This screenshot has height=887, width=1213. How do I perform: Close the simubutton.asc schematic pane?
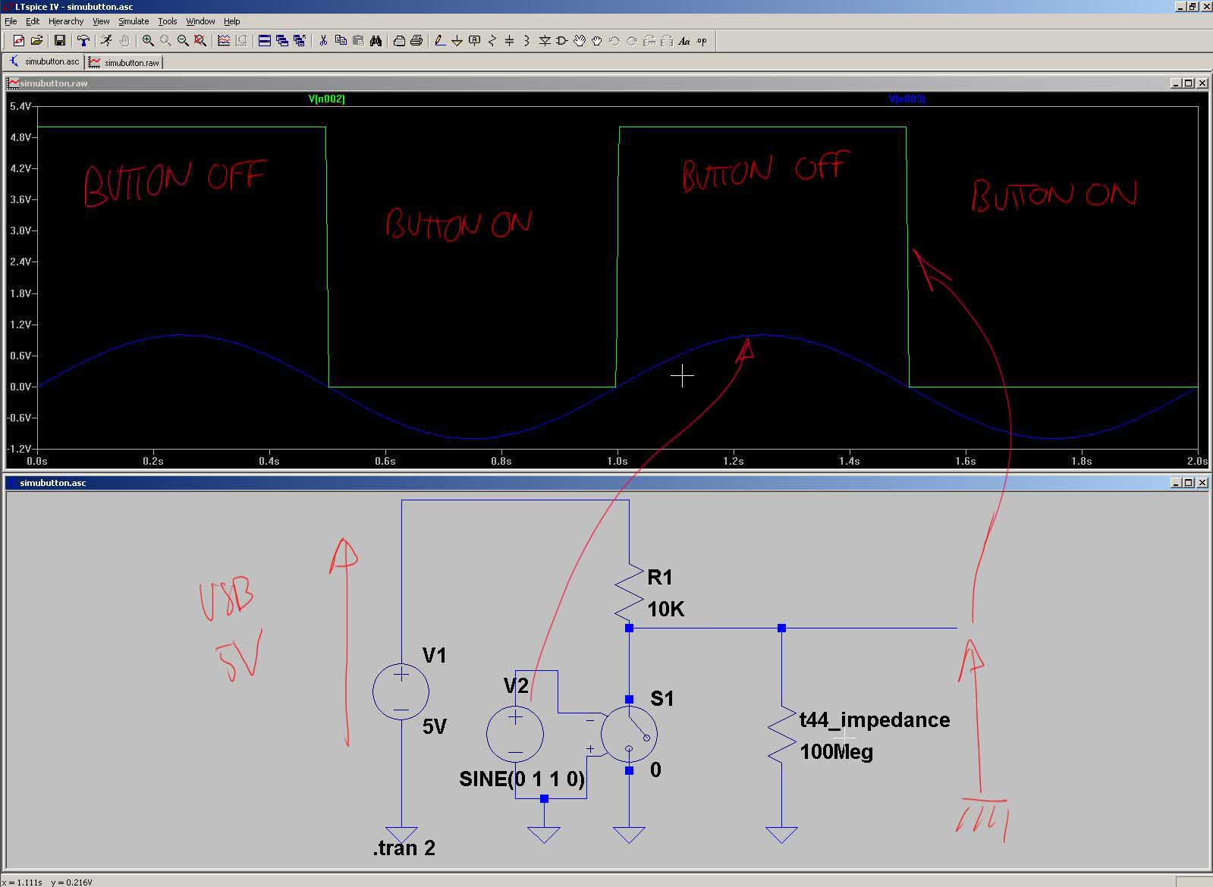[x=1202, y=482]
